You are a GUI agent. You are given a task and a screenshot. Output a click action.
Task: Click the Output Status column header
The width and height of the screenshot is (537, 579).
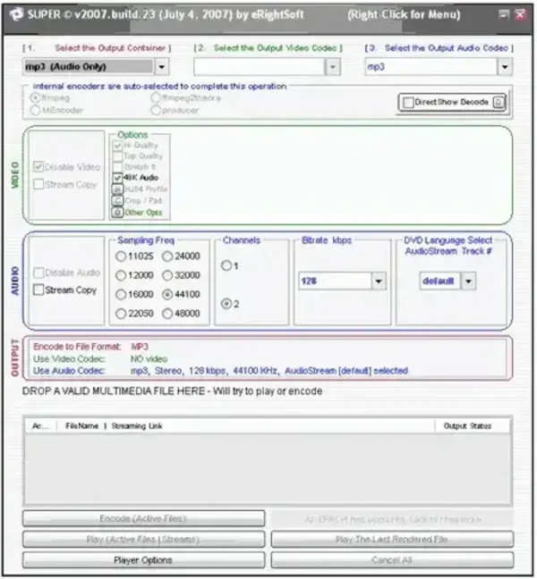click(x=467, y=426)
